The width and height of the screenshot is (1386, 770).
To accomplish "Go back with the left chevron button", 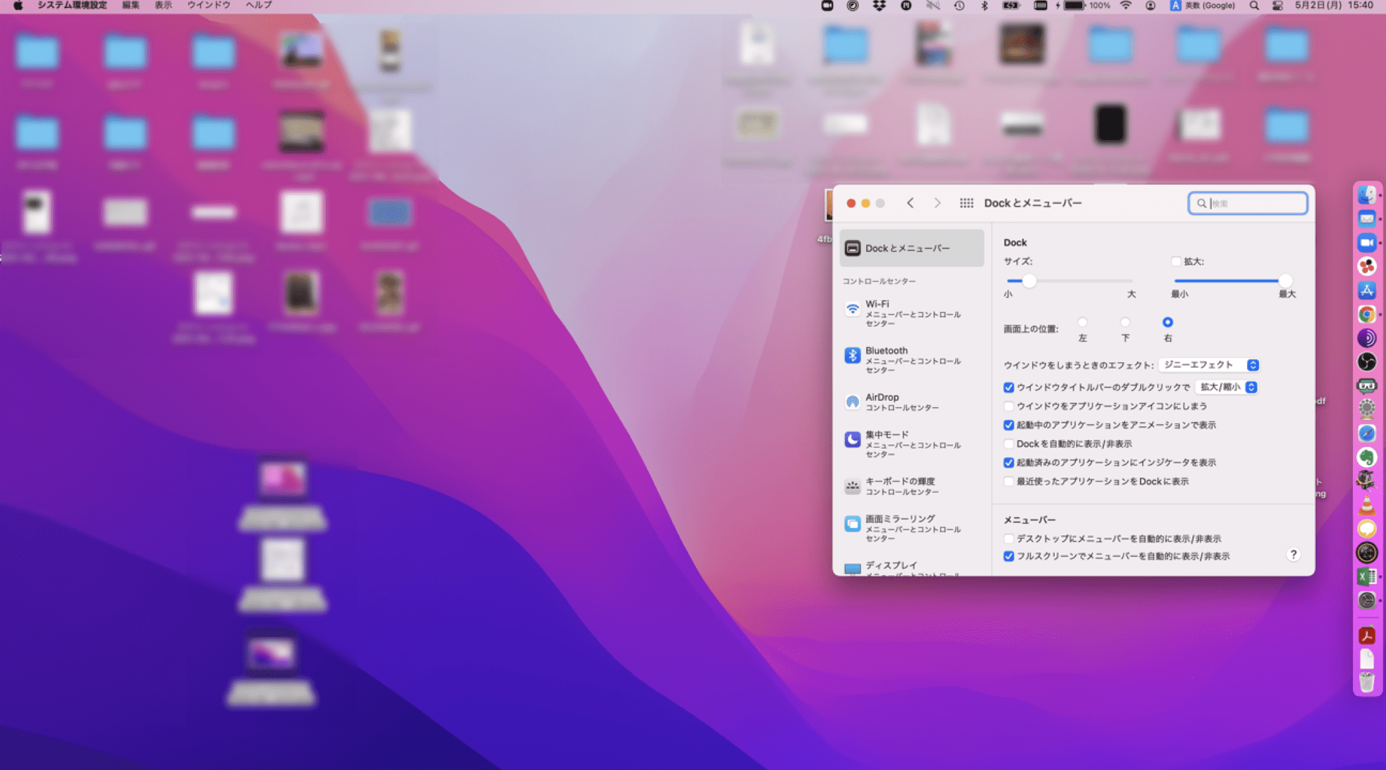I will (x=910, y=203).
